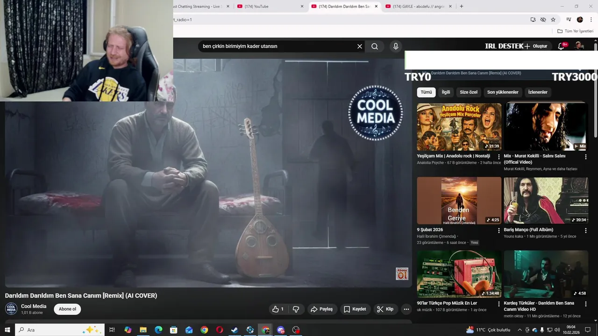Open Cool Media channel avatar
Image resolution: width=598 pixels, height=336 pixels.
11,309
